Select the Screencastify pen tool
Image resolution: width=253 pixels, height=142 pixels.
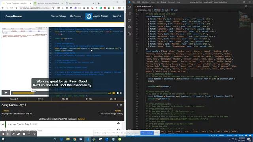tap(13, 134)
